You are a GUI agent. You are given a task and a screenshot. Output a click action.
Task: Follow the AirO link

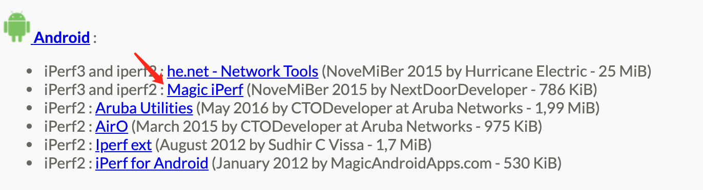tap(111, 127)
